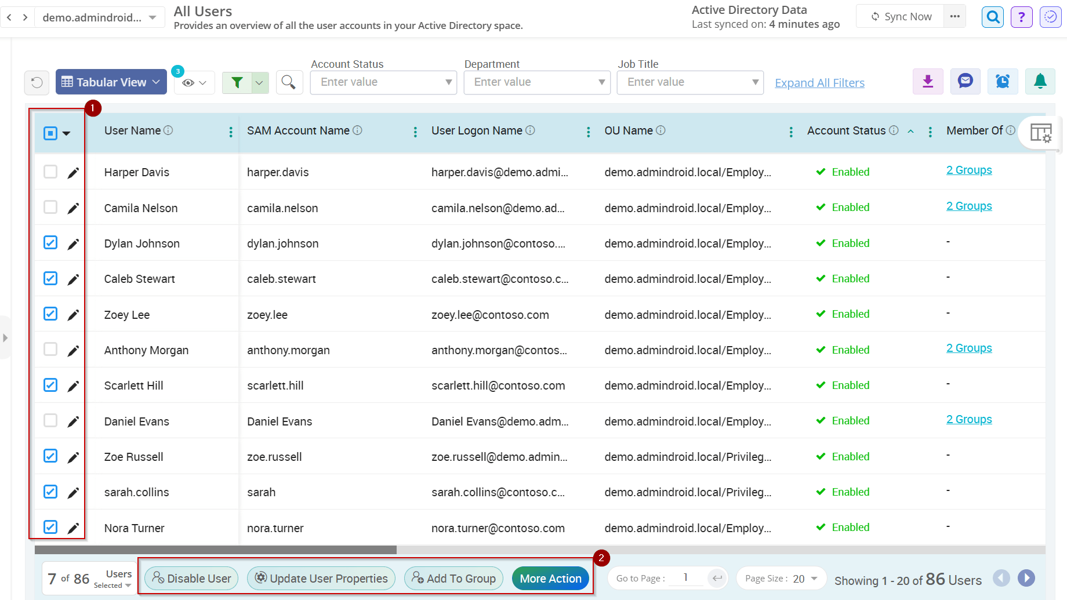This screenshot has height=600, width=1067.
Task: Edit Camila Nelson with pencil icon
Action: point(72,208)
